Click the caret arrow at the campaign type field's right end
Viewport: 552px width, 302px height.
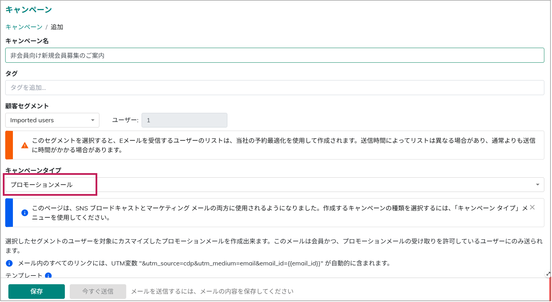537,185
